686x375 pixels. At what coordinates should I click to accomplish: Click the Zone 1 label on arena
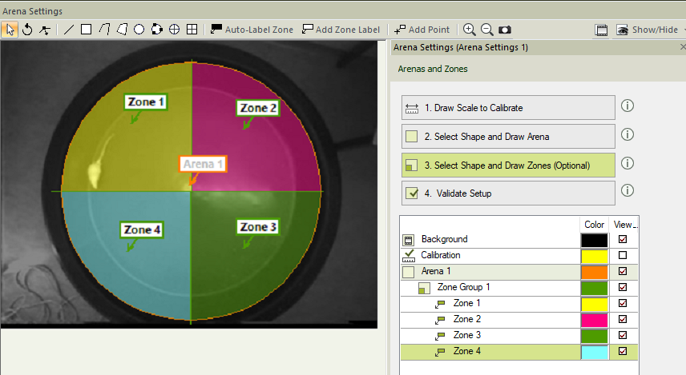(x=146, y=102)
